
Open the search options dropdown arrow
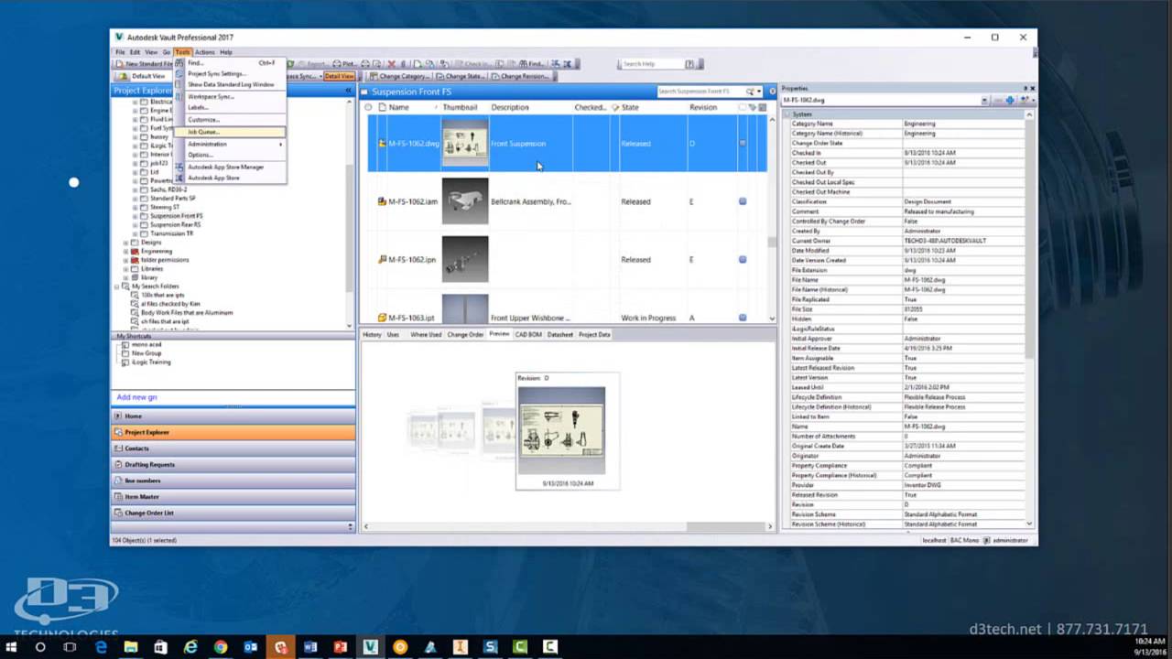759,92
